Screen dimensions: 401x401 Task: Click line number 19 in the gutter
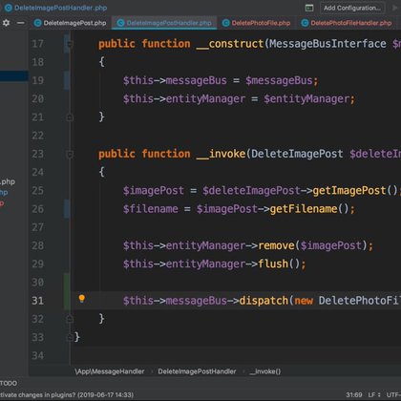(37, 80)
